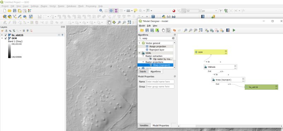Image resolution: width=283 pixels, height=131 pixels.
Task: Collapse the Raster extraction group
Action: 143,56
